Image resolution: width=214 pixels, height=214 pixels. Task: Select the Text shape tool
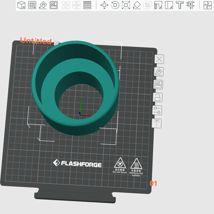click(180, 5)
